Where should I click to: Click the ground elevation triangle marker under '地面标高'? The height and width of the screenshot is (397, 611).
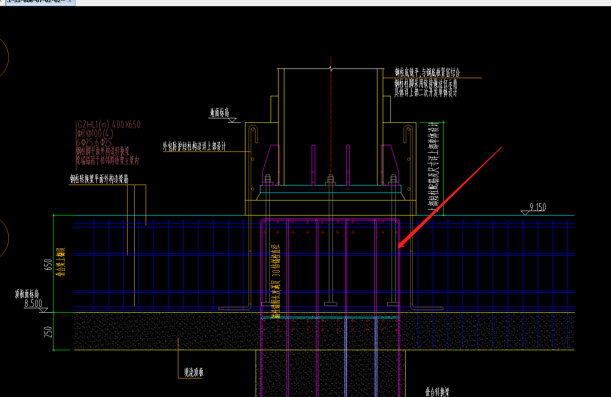232,120
